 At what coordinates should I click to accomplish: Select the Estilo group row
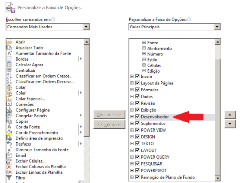[152, 60]
